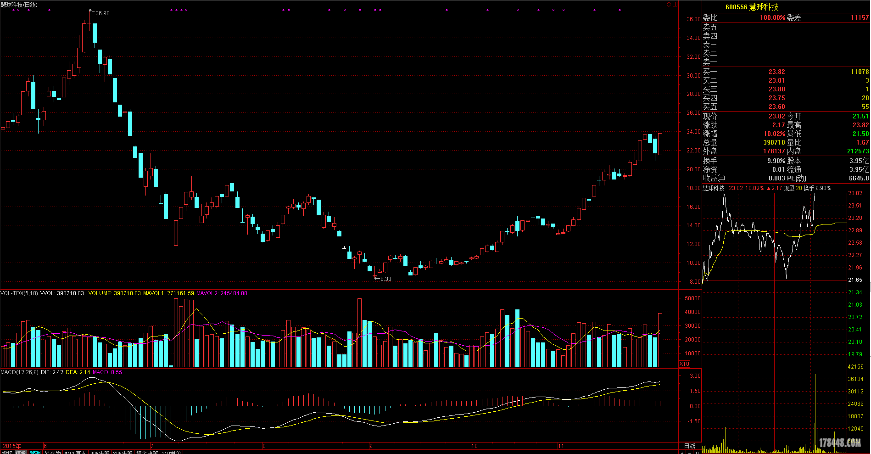Click the DEA: 2.14 readout
Image resolution: width=871 pixels, height=454 pixels.
click(x=78, y=372)
